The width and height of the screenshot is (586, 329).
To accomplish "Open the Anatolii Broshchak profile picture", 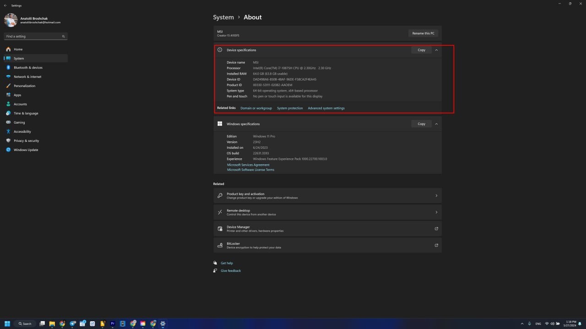I will pyautogui.click(x=11, y=20).
